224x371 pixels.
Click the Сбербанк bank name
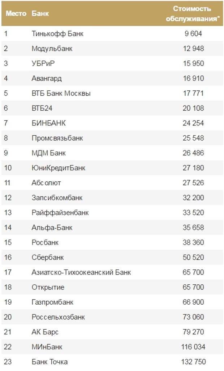(48, 257)
